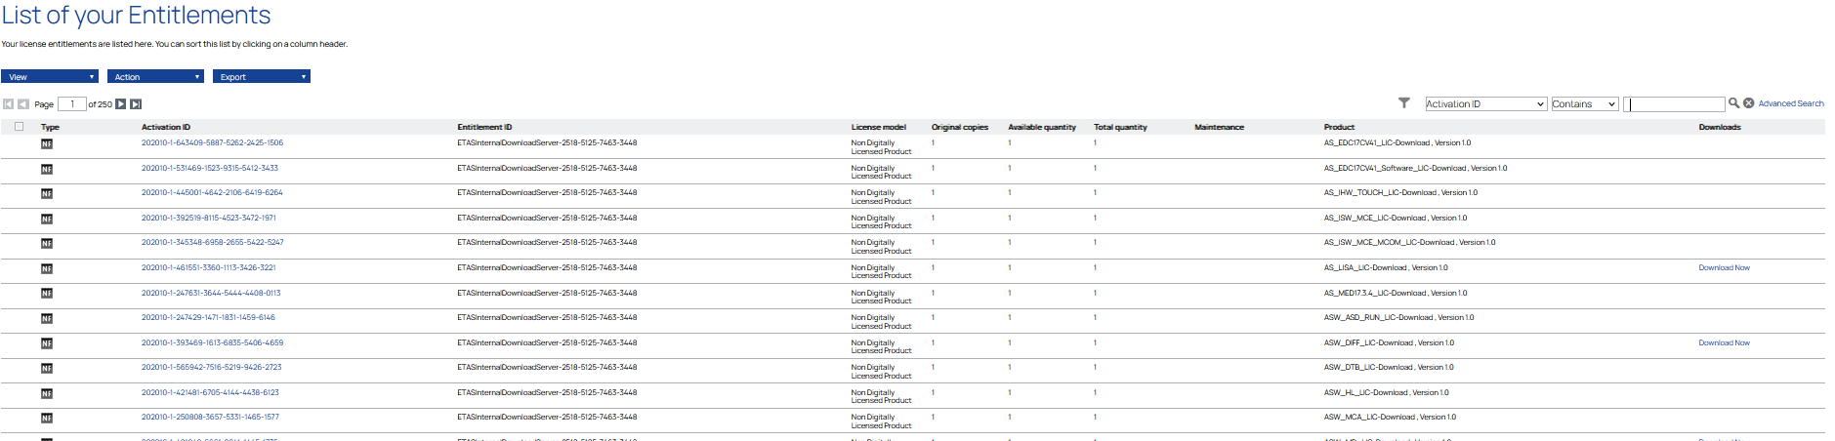This screenshot has height=441, width=1835.
Task: Open the Action dropdown menu
Action: [x=155, y=77]
